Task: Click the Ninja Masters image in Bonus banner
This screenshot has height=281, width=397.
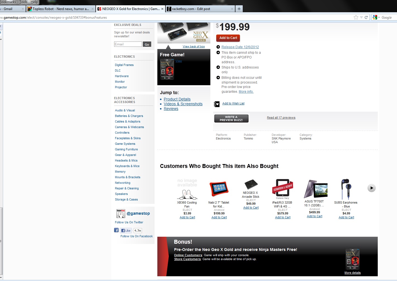Action: click(x=353, y=259)
